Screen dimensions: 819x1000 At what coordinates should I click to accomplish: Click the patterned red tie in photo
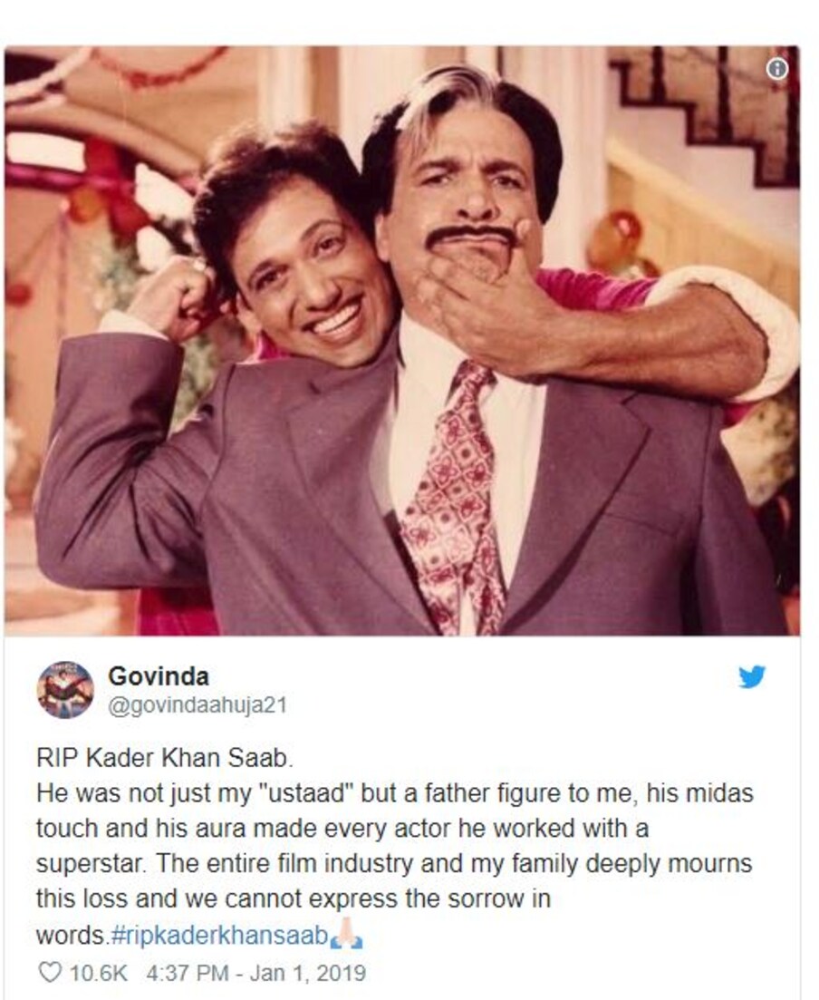coord(452,498)
